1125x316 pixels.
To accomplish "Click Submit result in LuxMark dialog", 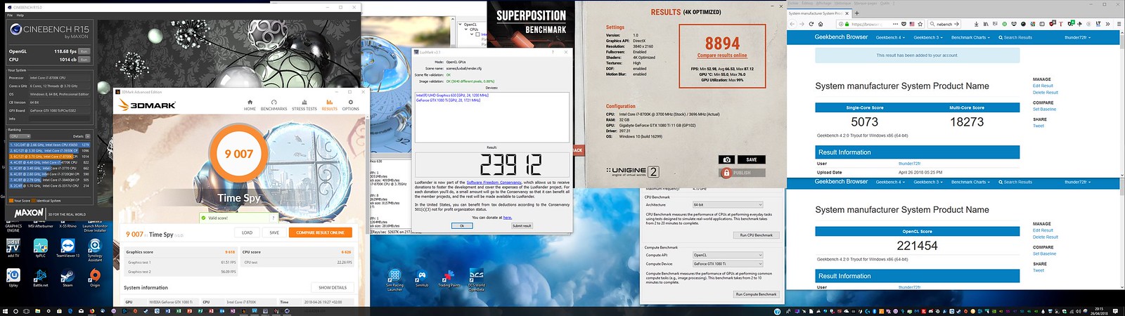I will pyautogui.click(x=522, y=226).
